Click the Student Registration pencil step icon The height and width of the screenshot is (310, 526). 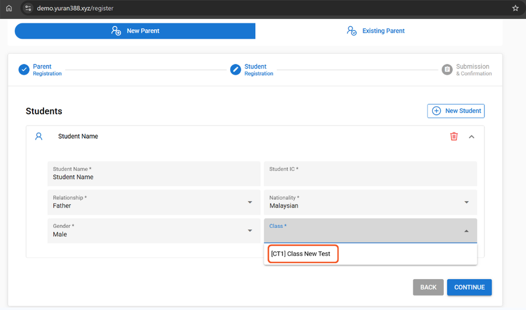(236, 70)
